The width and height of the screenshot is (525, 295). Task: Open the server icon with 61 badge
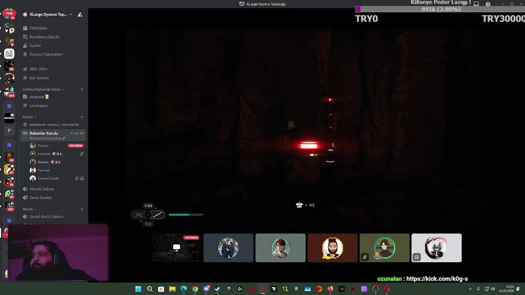pos(9,169)
